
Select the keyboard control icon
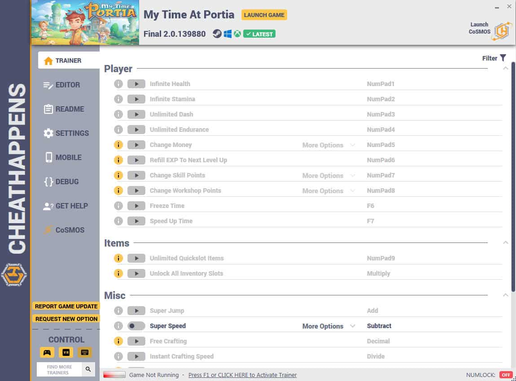point(84,352)
